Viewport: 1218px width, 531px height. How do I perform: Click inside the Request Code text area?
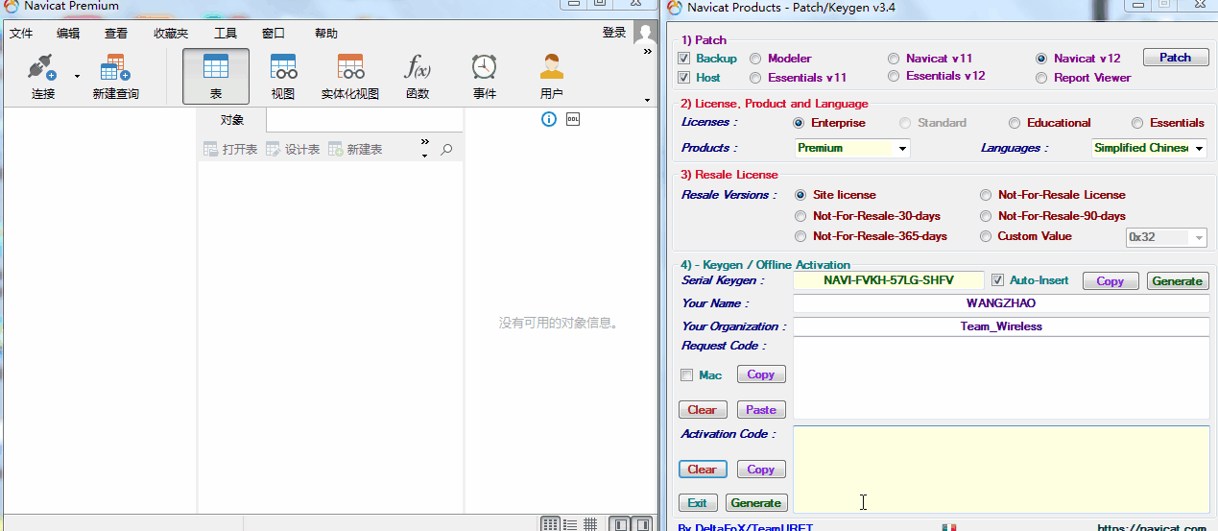click(1001, 378)
